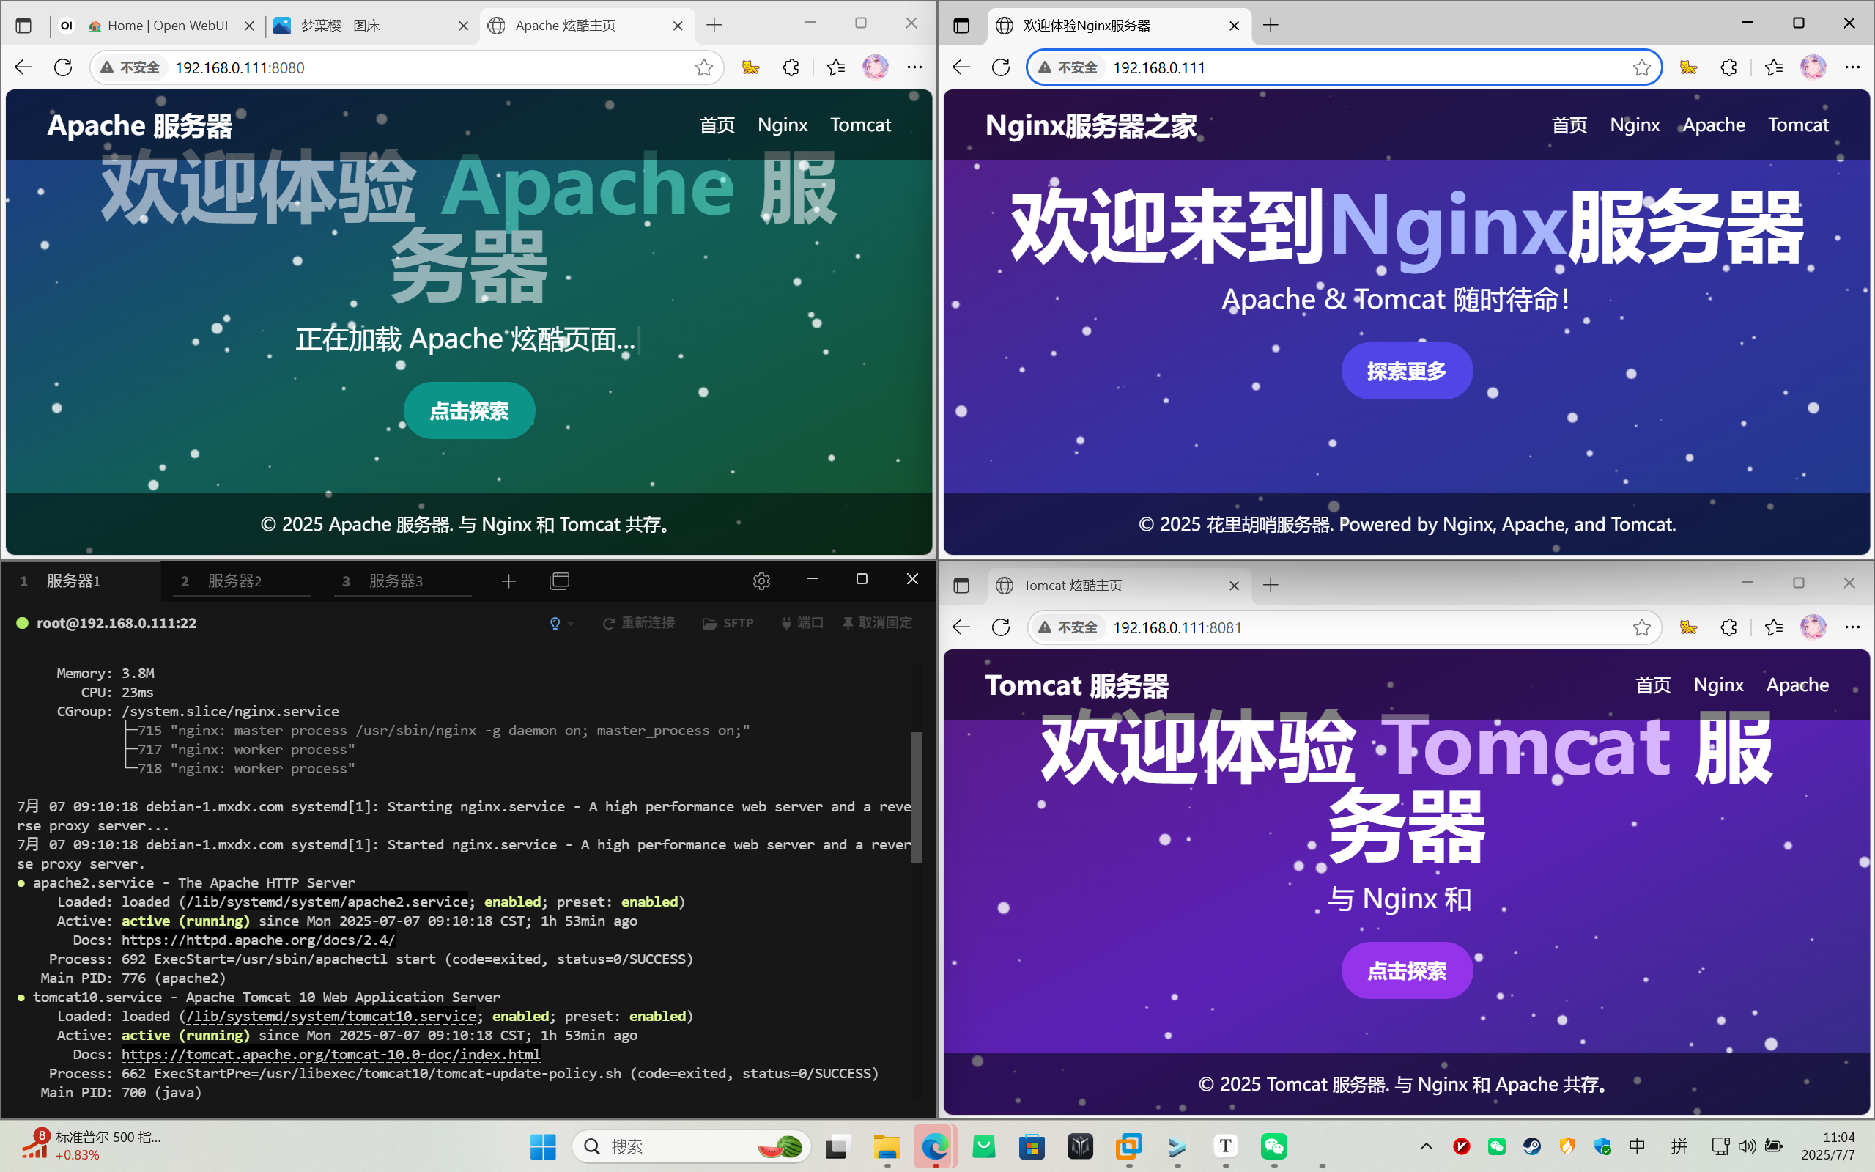Click 点击探索 button on Tomcat page

tap(1407, 970)
